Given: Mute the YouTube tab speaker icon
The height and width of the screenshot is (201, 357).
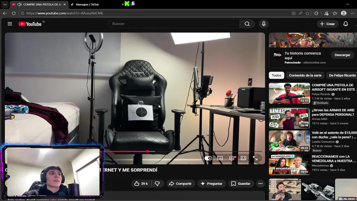Looking at the screenshot, I should click(19, 4).
